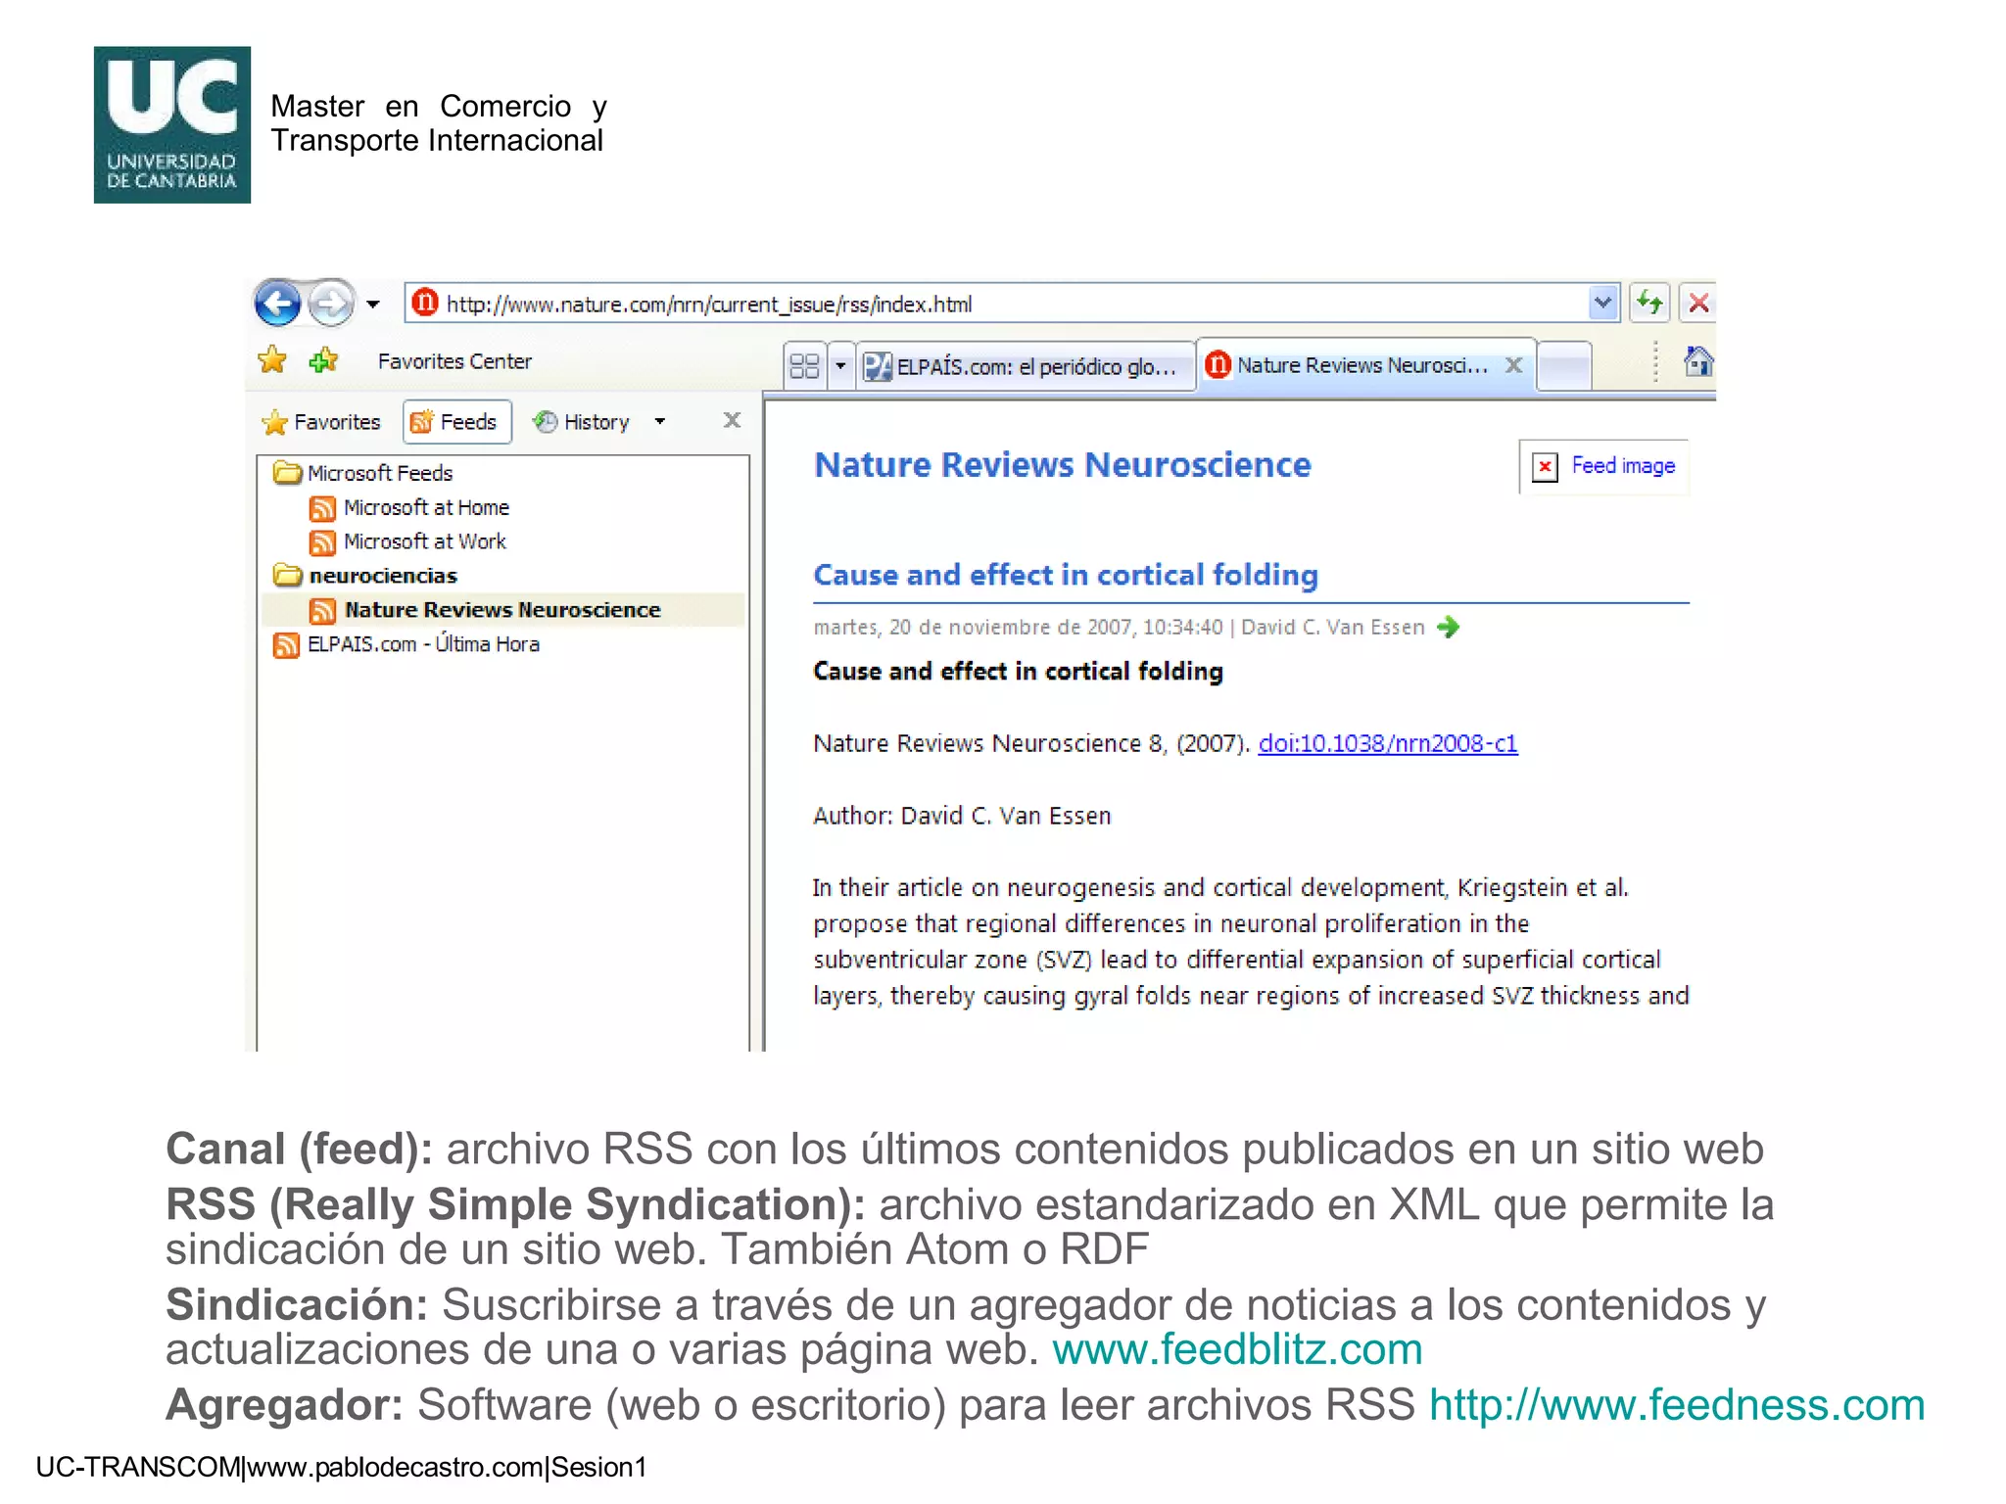Click the Universidad de Cantabria logo

[x=172, y=125]
